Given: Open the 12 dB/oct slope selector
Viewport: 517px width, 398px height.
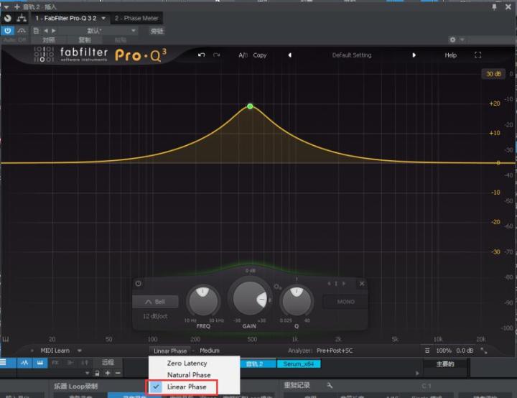Looking at the screenshot, I should click(x=155, y=316).
